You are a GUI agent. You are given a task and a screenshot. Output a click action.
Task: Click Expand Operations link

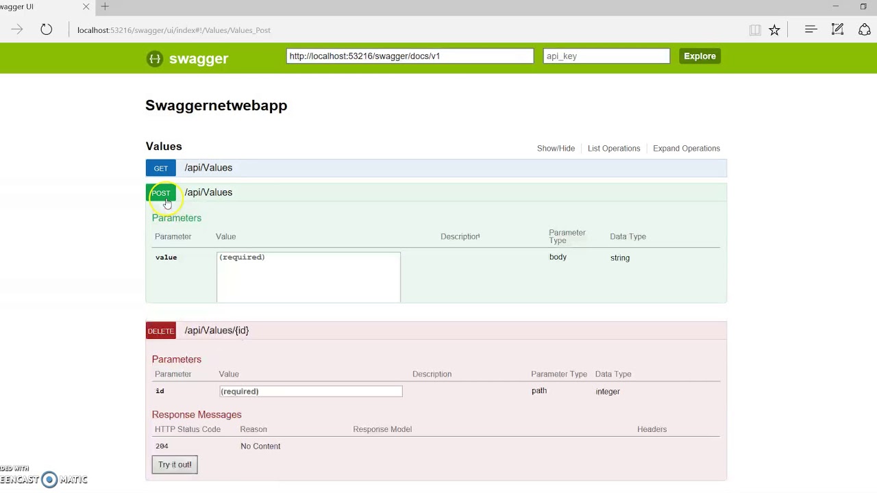pos(687,149)
